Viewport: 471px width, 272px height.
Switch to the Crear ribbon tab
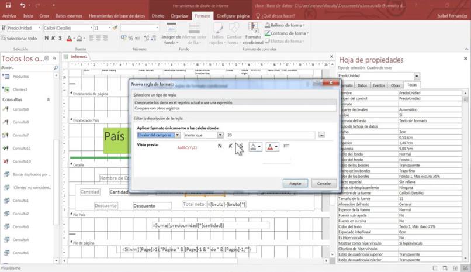pyautogui.click(x=44, y=16)
